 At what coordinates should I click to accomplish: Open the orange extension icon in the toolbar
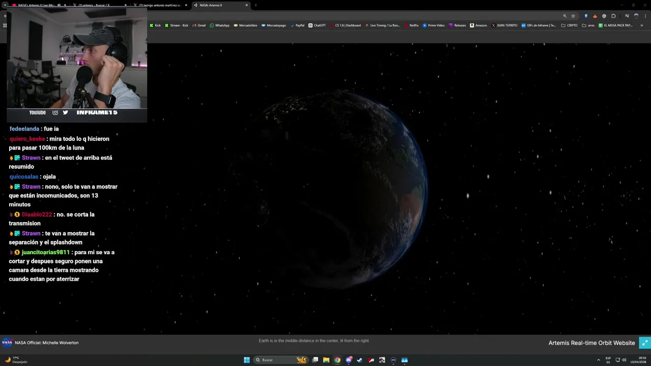click(595, 16)
